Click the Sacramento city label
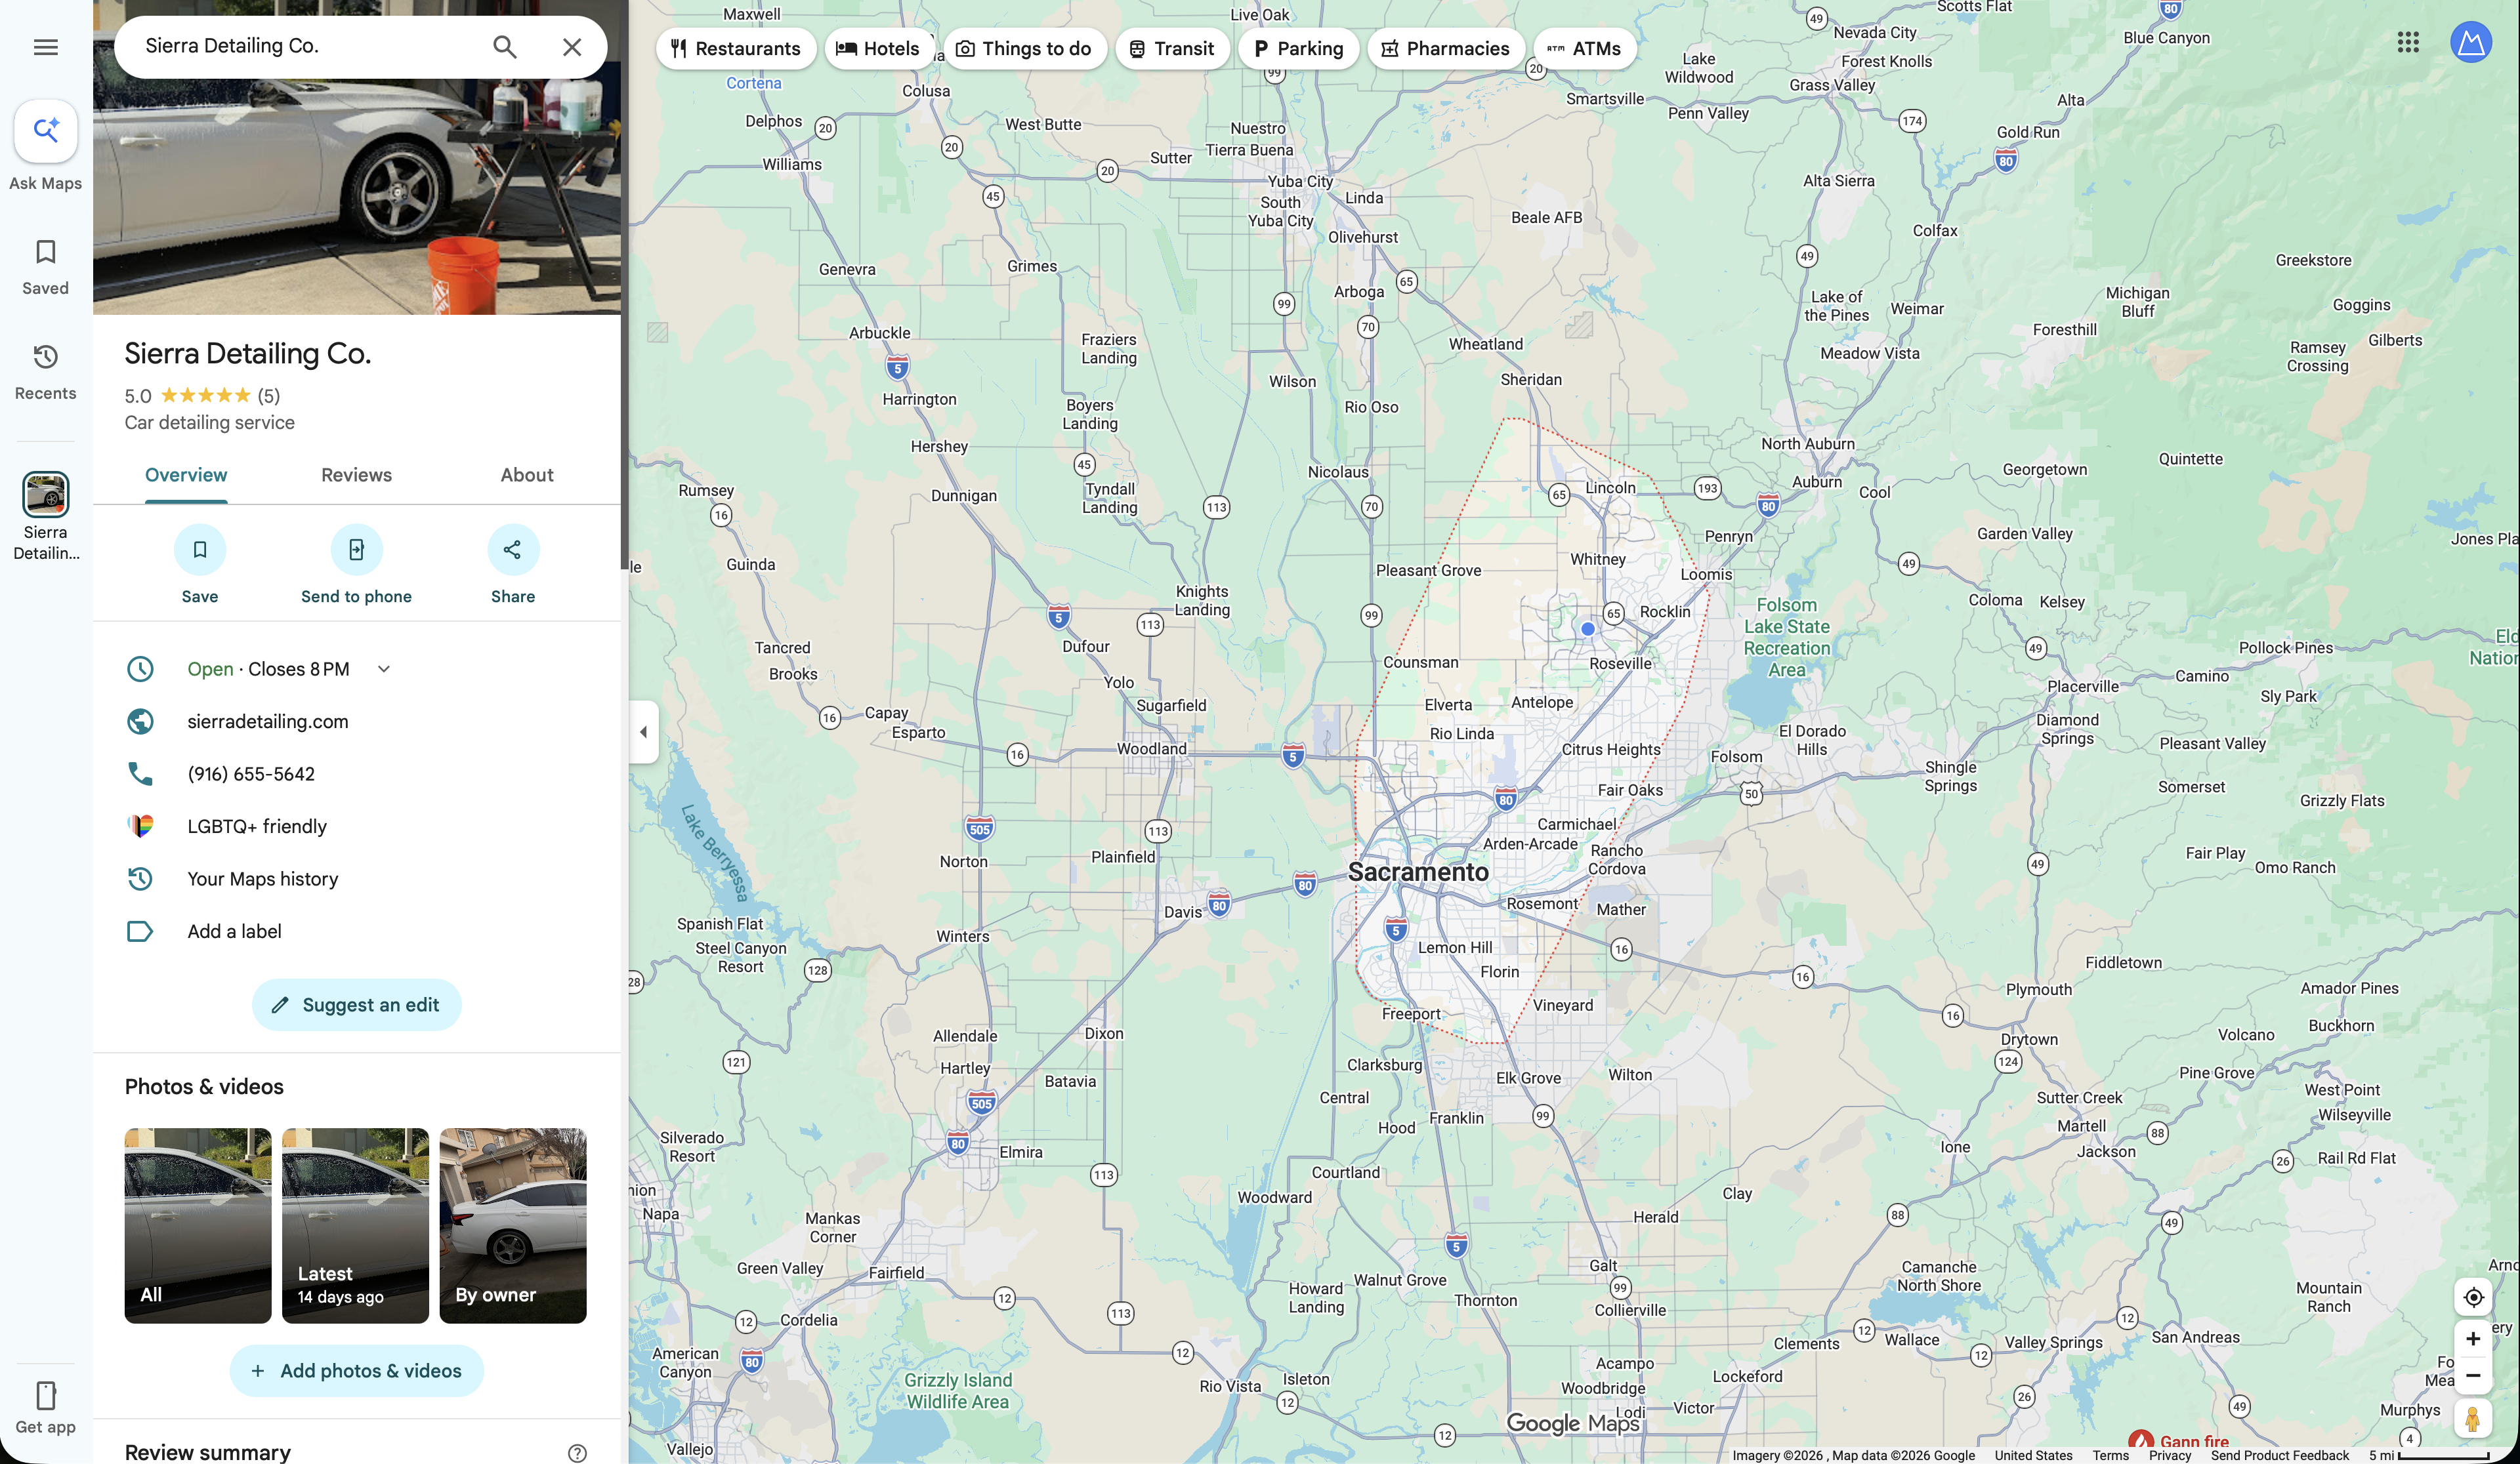 1418,872
